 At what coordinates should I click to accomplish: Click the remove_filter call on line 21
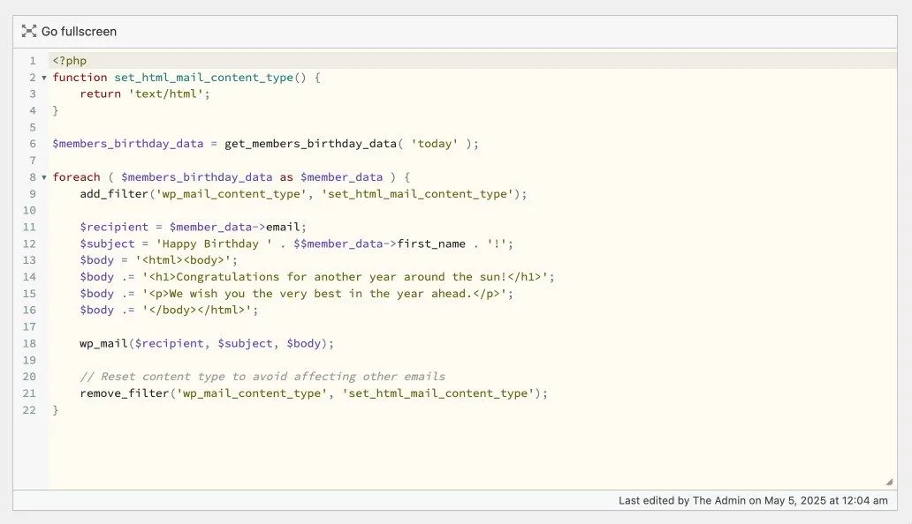tap(125, 393)
